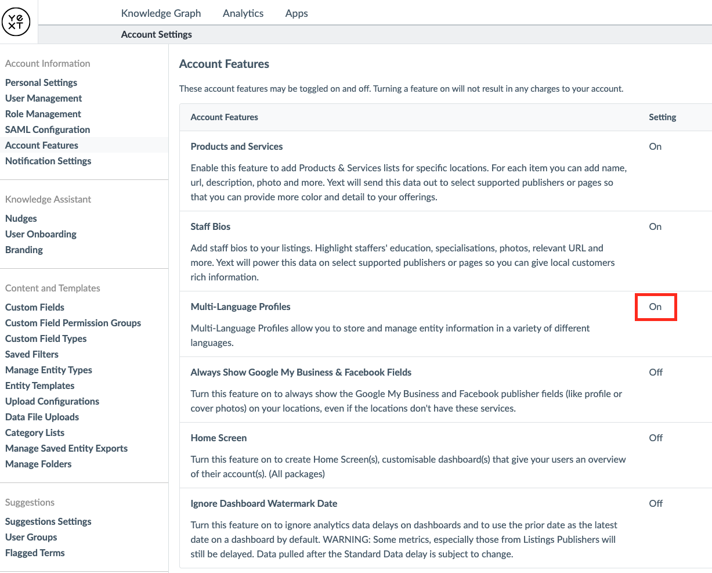This screenshot has width=712, height=573.
Task: Go to Manage Folders
Action: pyautogui.click(x=38, y=464)
